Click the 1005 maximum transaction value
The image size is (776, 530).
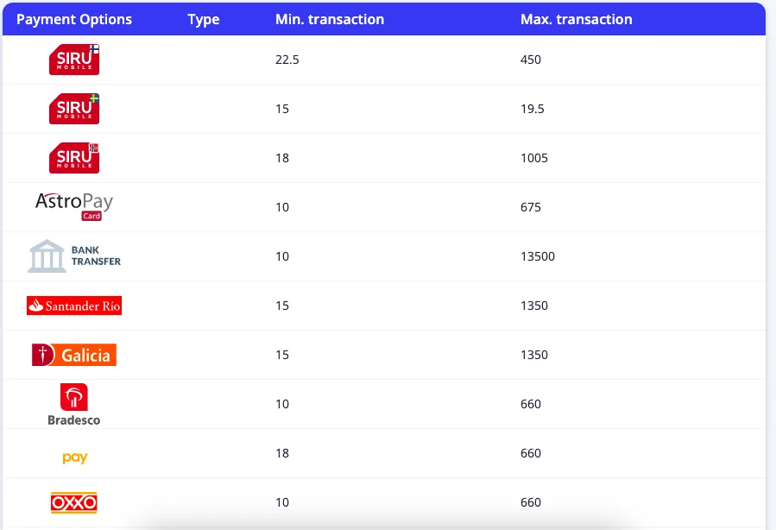pos(534,158)
